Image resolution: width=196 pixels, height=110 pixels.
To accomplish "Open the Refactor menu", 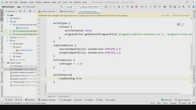I will [x=47, y=2].
